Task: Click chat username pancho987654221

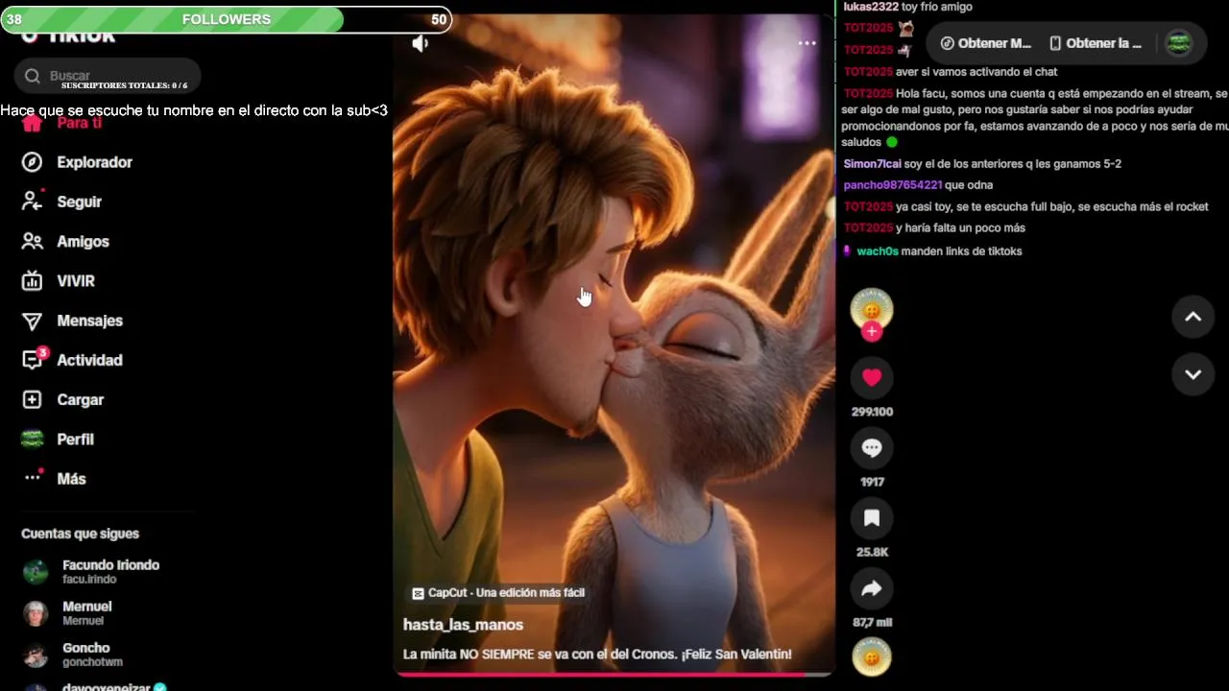Action: pyautogui.click(x=892, y=185)
